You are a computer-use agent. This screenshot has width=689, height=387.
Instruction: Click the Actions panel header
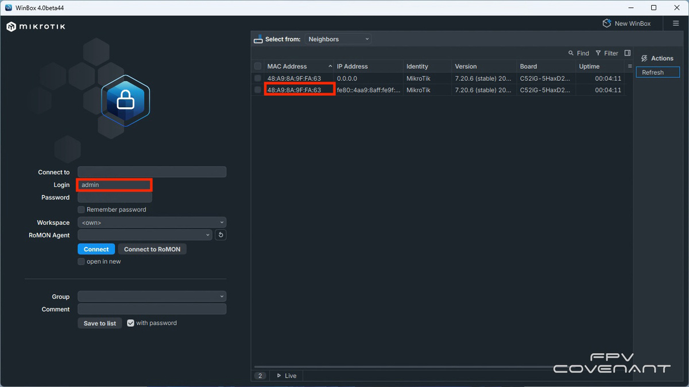(657, 58)
